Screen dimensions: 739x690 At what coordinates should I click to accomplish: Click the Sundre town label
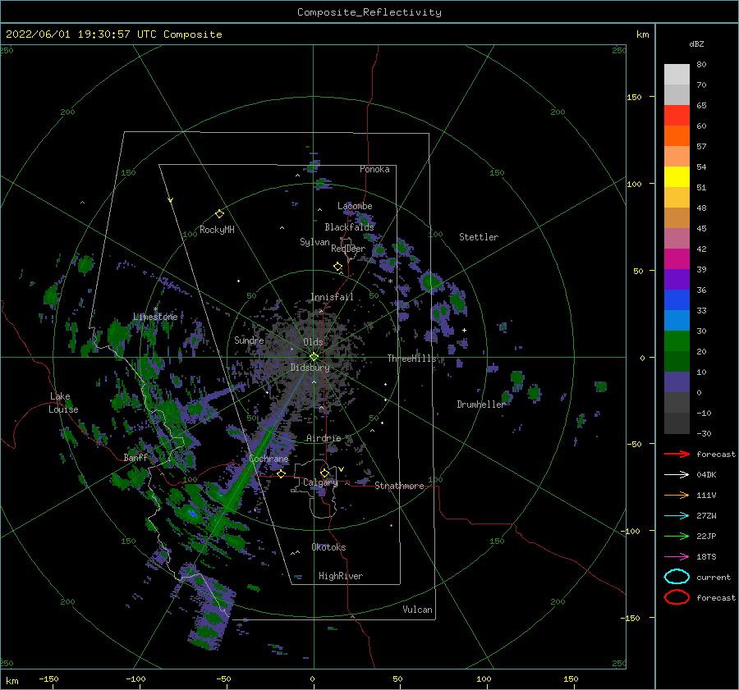click(x=249, y=340)
